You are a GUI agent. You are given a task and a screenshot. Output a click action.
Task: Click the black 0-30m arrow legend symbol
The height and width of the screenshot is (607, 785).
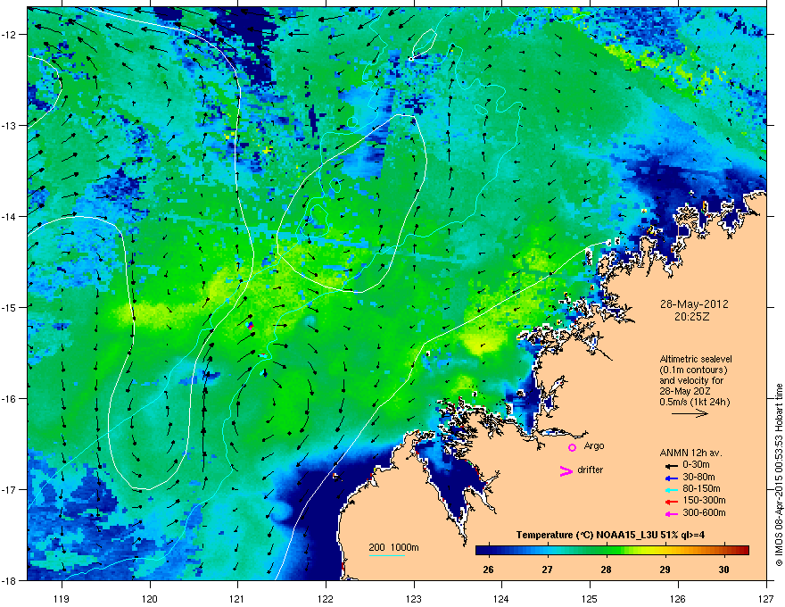coord(672,465)
